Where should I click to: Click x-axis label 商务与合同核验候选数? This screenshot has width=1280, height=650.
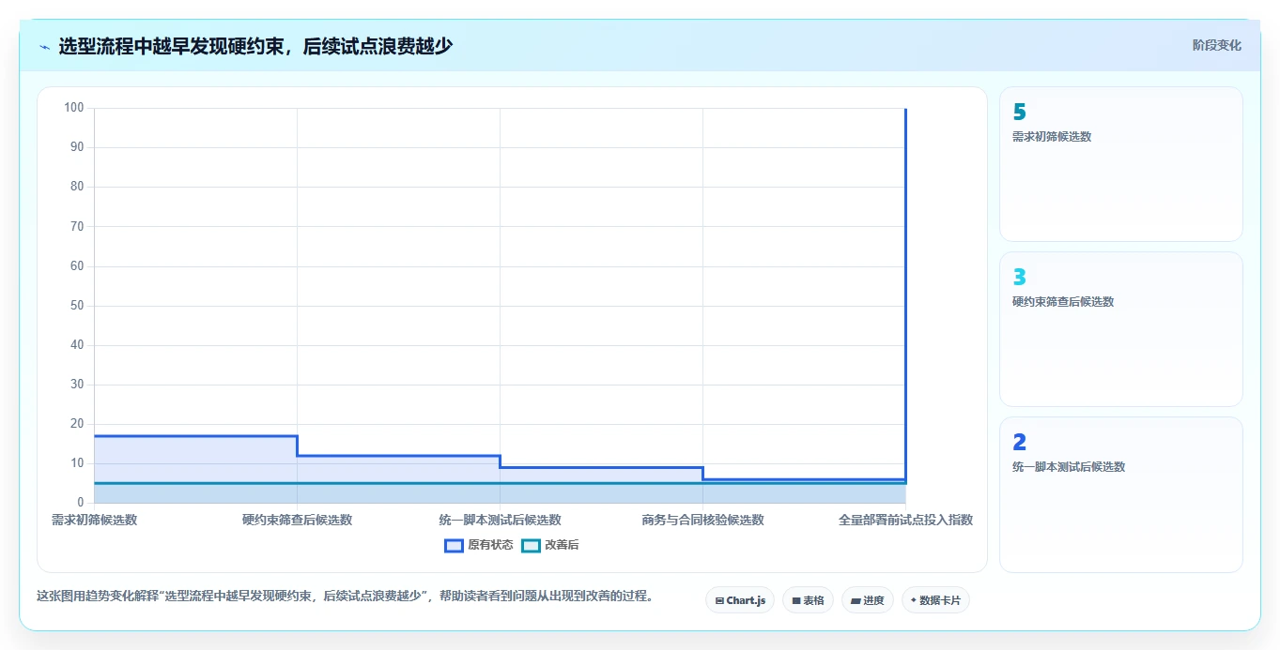702,520
